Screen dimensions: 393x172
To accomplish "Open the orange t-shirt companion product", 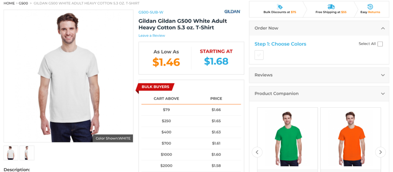I will 350,138.
